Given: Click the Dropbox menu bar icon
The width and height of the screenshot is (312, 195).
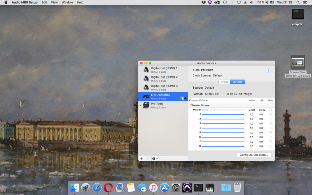Looking at the screenshot, I should tap(203, 2).
